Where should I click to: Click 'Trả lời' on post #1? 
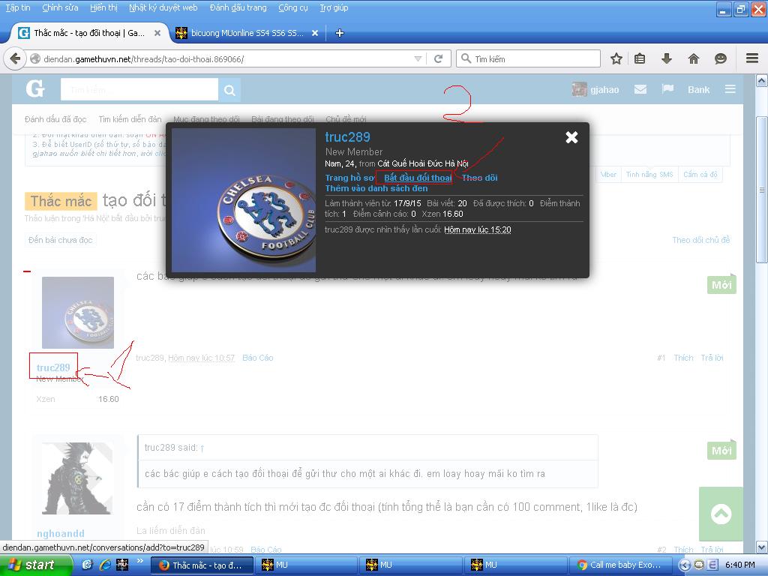pos(712,358)
